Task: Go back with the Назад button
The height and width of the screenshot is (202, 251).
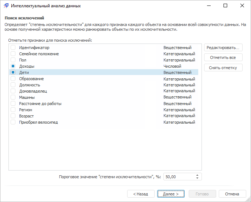Action: [x=141, y=194]
